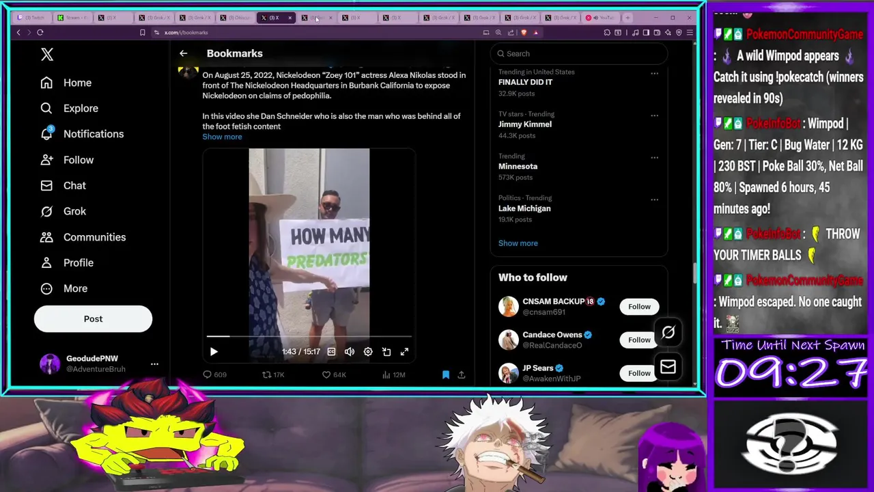Click the X logo in the sidebar
Viewport: 874px width, 492px height.
[x=46, y=55]
